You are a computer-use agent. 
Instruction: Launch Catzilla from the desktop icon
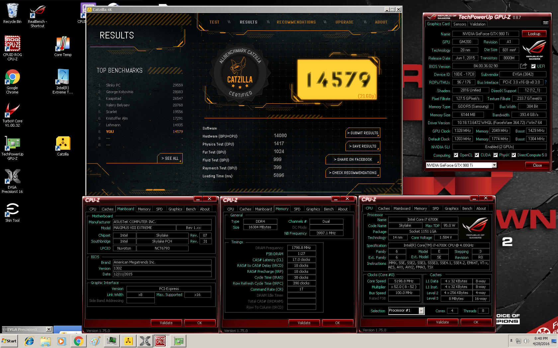coord(63,146)
